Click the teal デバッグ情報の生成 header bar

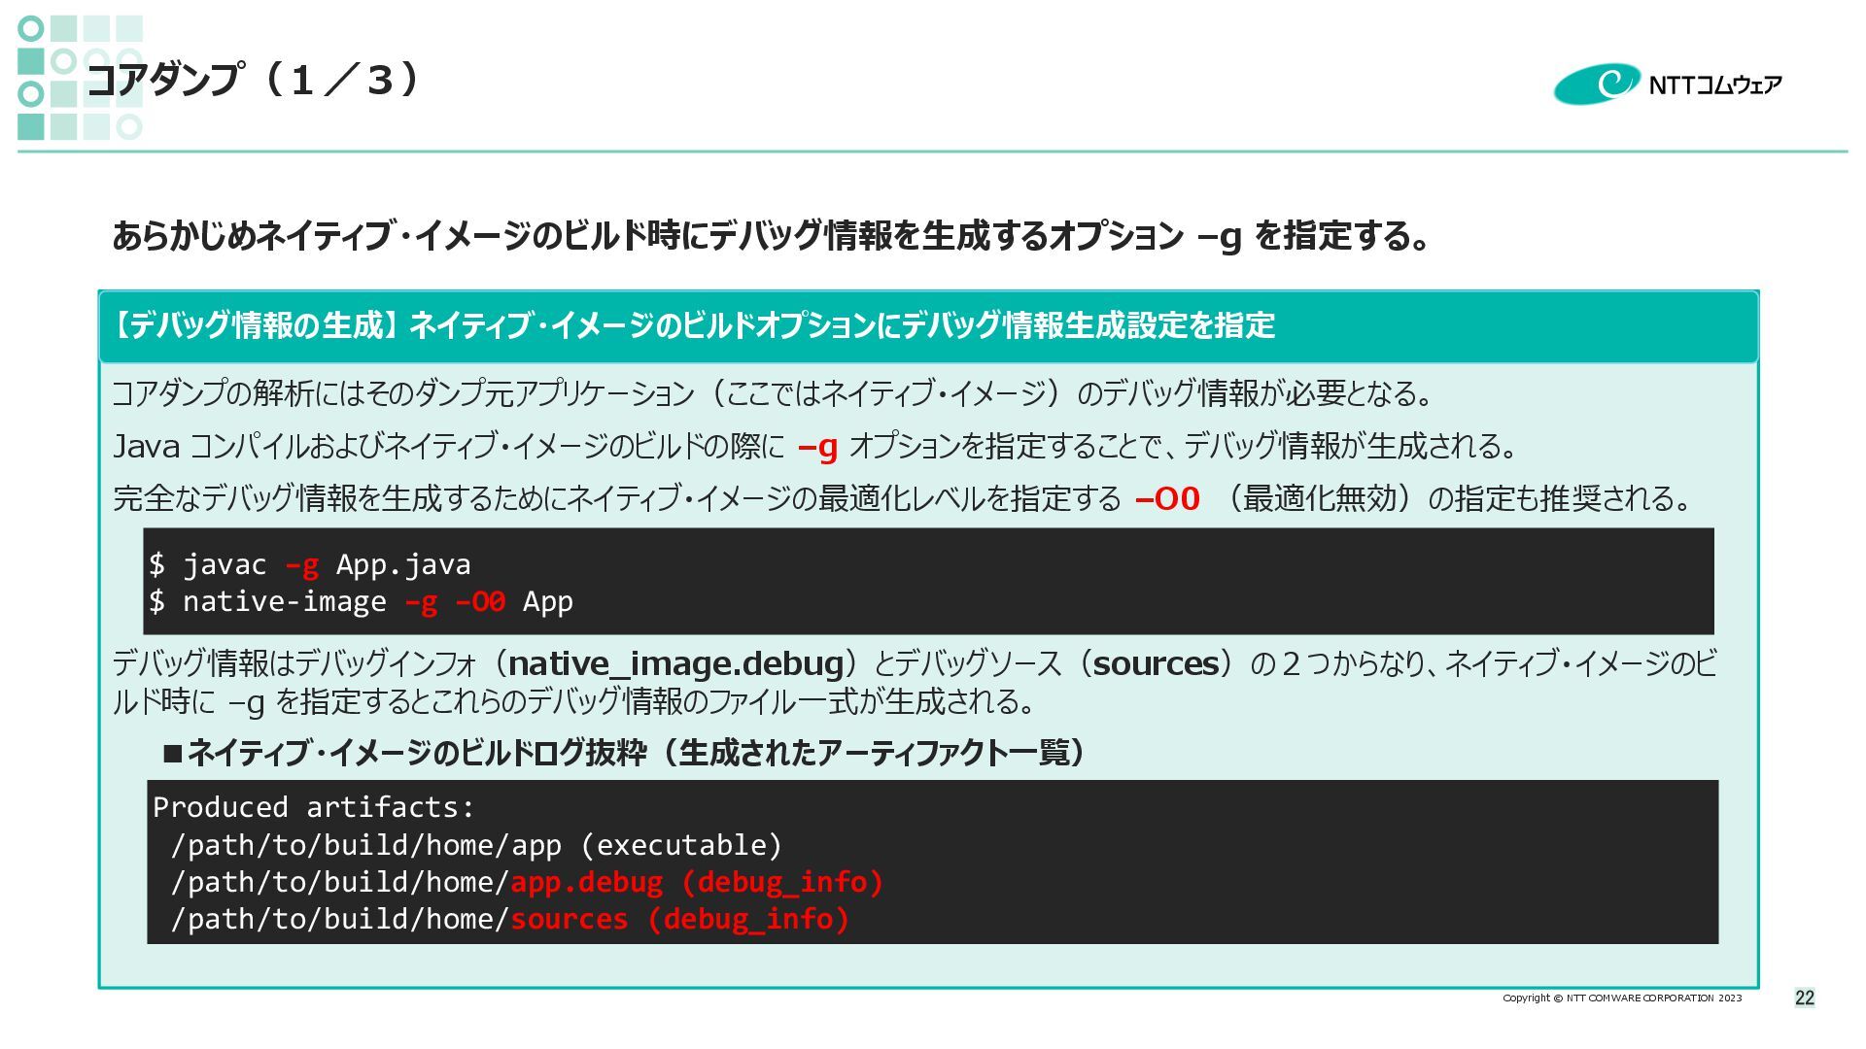click(x=928, y=326)
